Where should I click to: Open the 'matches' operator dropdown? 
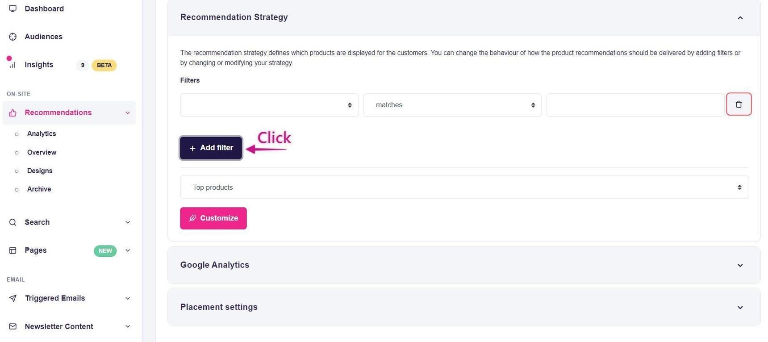click(452, 105)
